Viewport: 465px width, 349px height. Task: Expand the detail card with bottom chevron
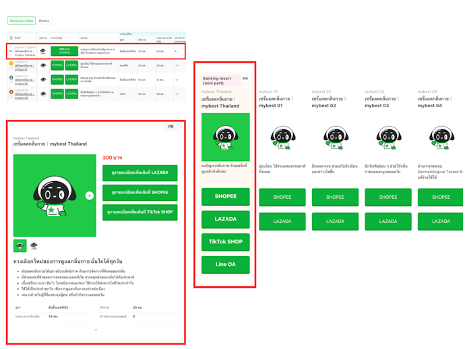96,329
